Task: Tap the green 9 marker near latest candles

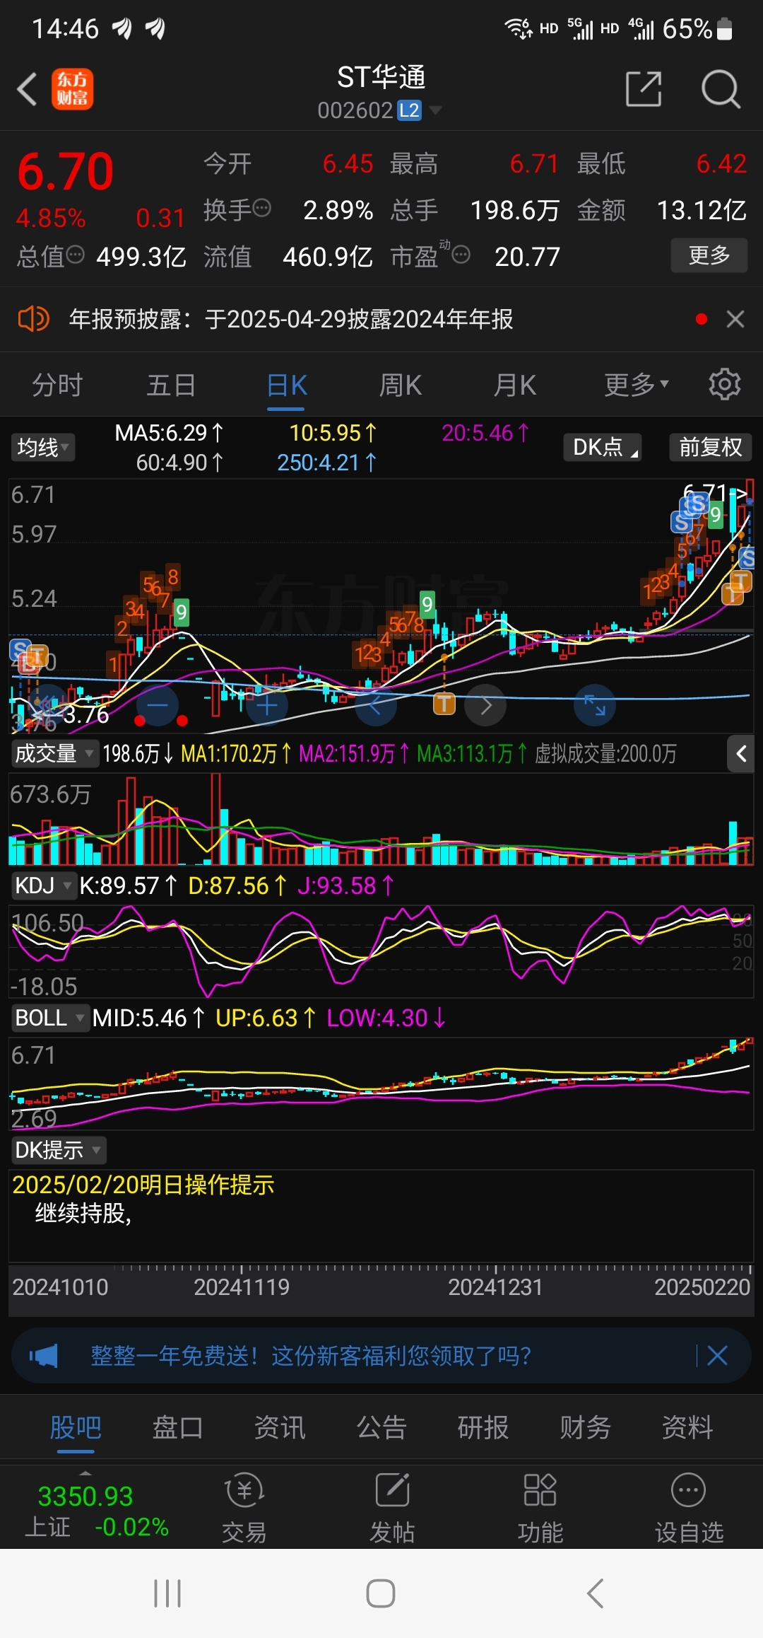Action: 716,515
